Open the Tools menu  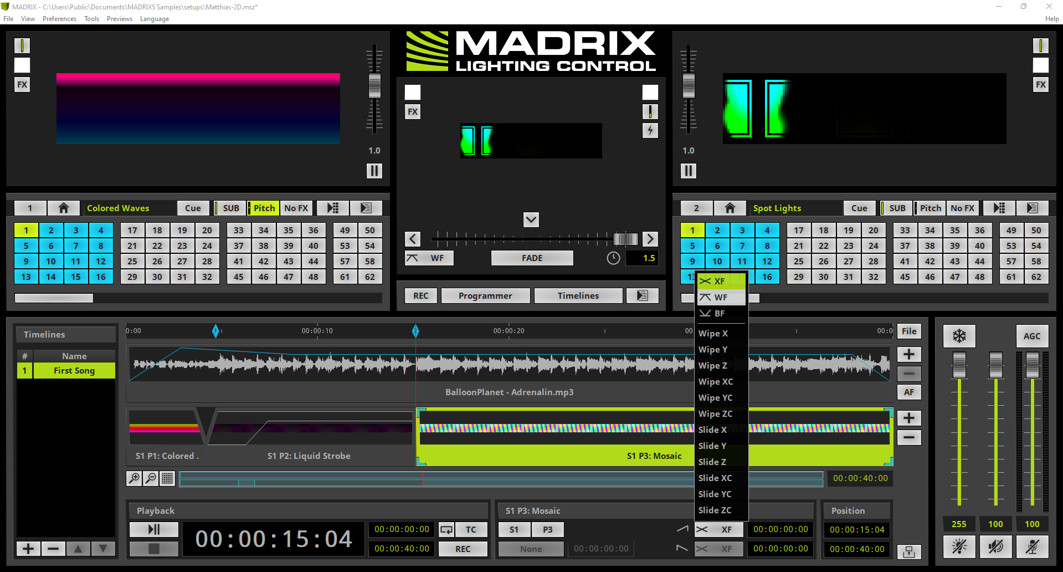92,19
